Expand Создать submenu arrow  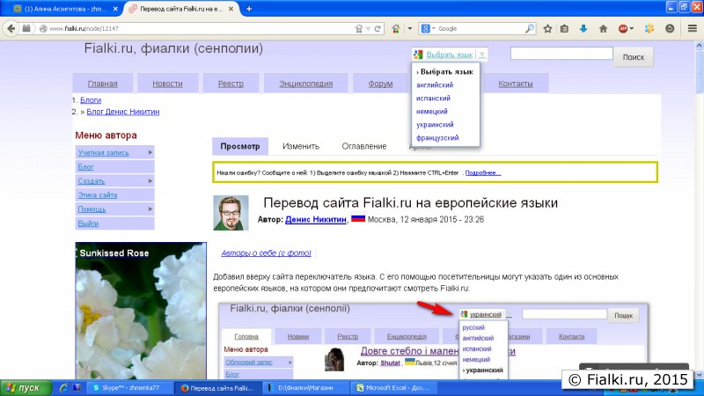(150, 181)
